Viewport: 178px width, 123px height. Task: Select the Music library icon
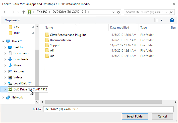pyautogui.click(x=10, y=65)
